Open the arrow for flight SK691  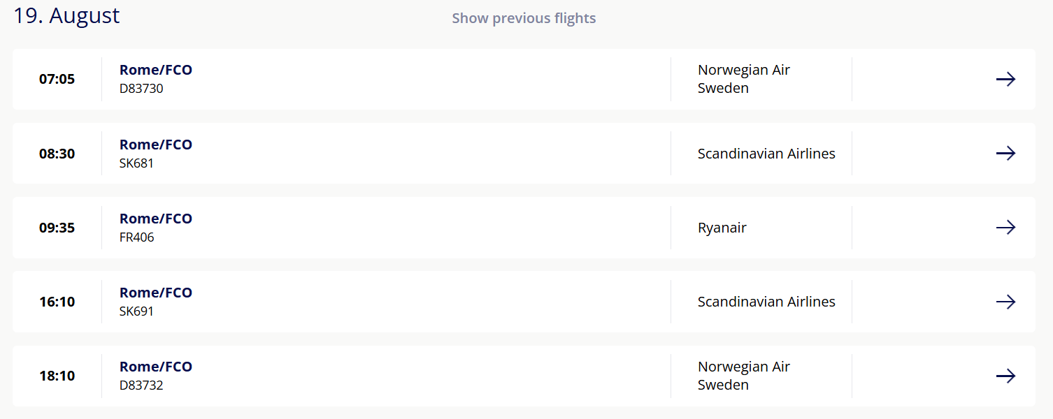(1005, 302)
